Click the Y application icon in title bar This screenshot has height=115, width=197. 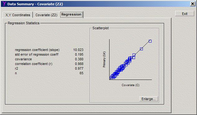[4, 4]
